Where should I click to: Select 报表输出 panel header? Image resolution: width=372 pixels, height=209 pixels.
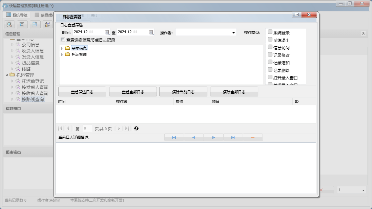pos(28,152)
